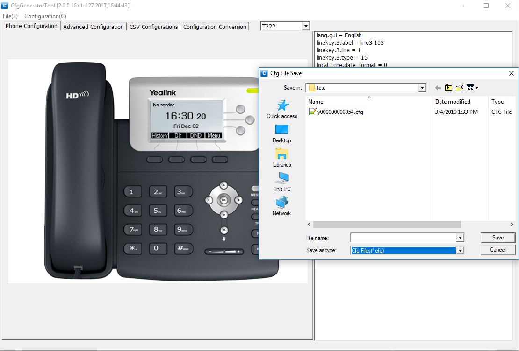
Task: Click the CfgGeneratorTool app icon in title bar
Action: point(5,6)
